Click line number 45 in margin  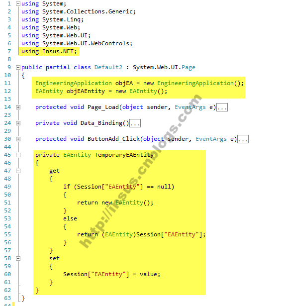coord(7,155)
